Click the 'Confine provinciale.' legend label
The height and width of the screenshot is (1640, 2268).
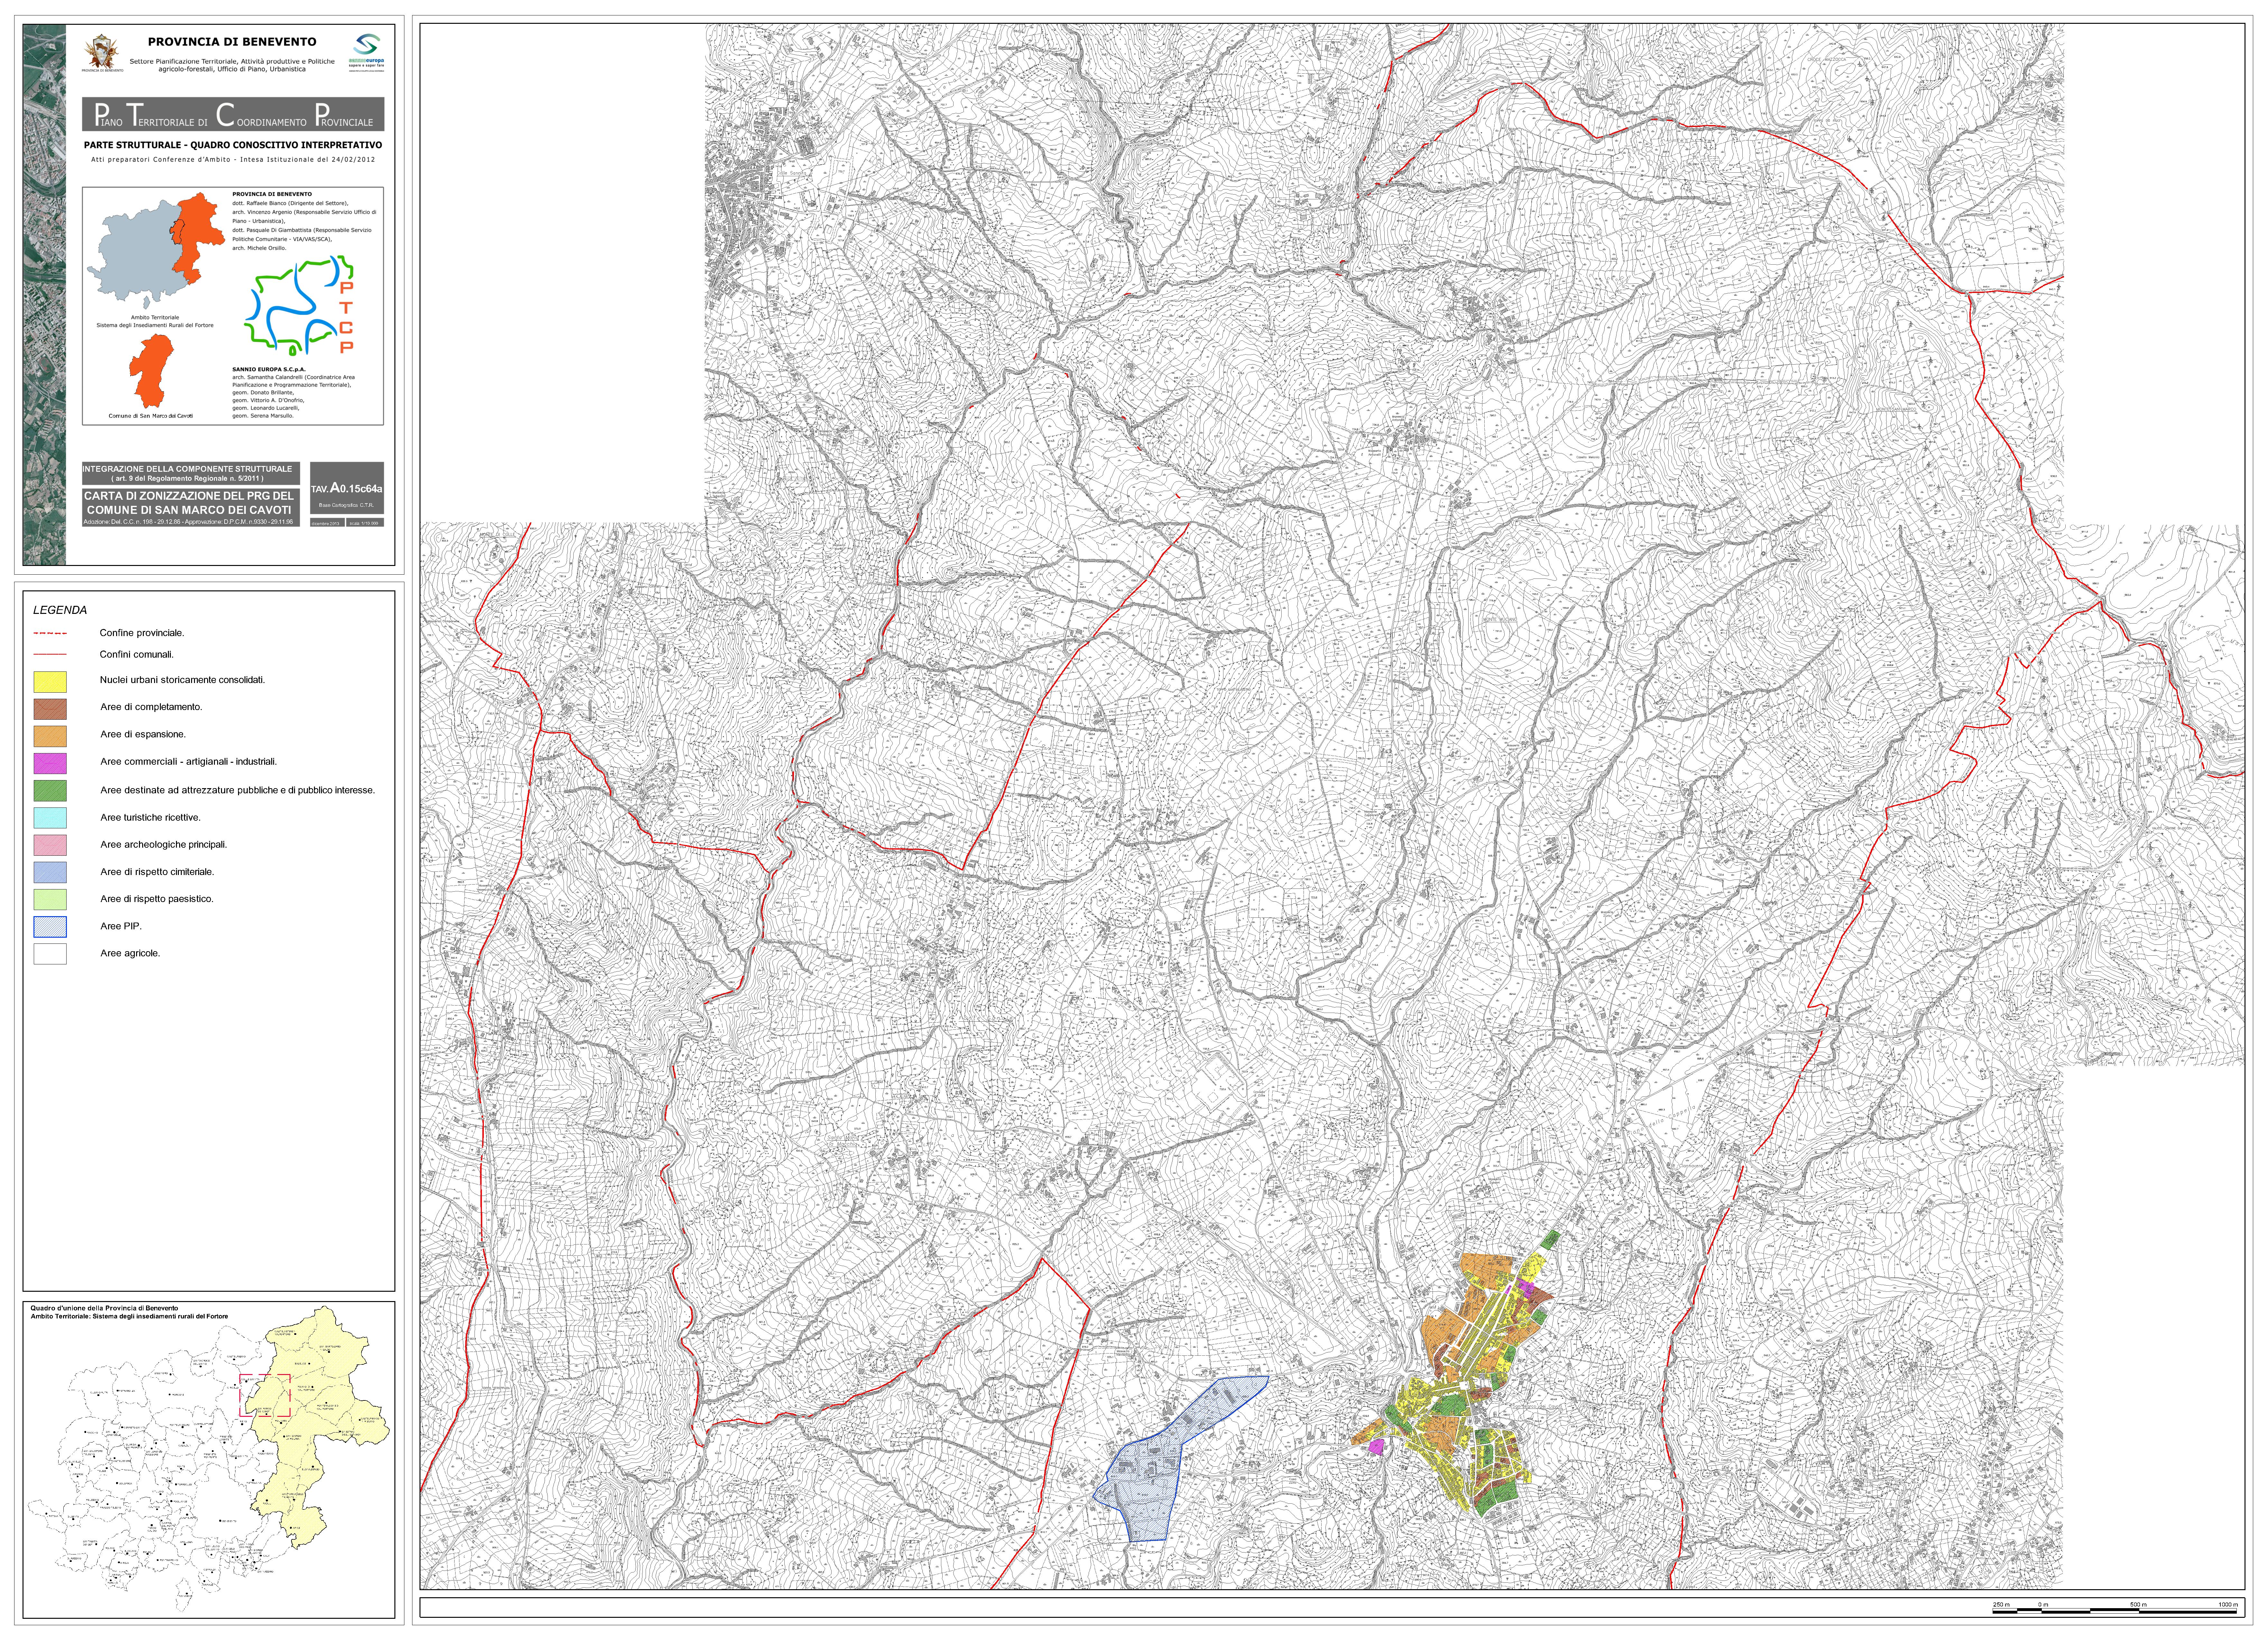click(142, 633)
